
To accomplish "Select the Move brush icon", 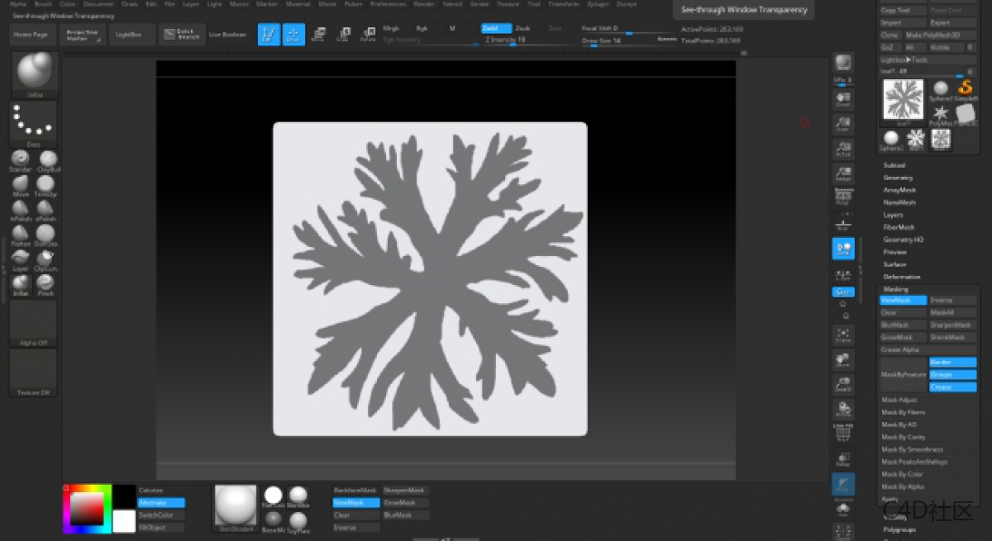I will click(x=21, y=184).
